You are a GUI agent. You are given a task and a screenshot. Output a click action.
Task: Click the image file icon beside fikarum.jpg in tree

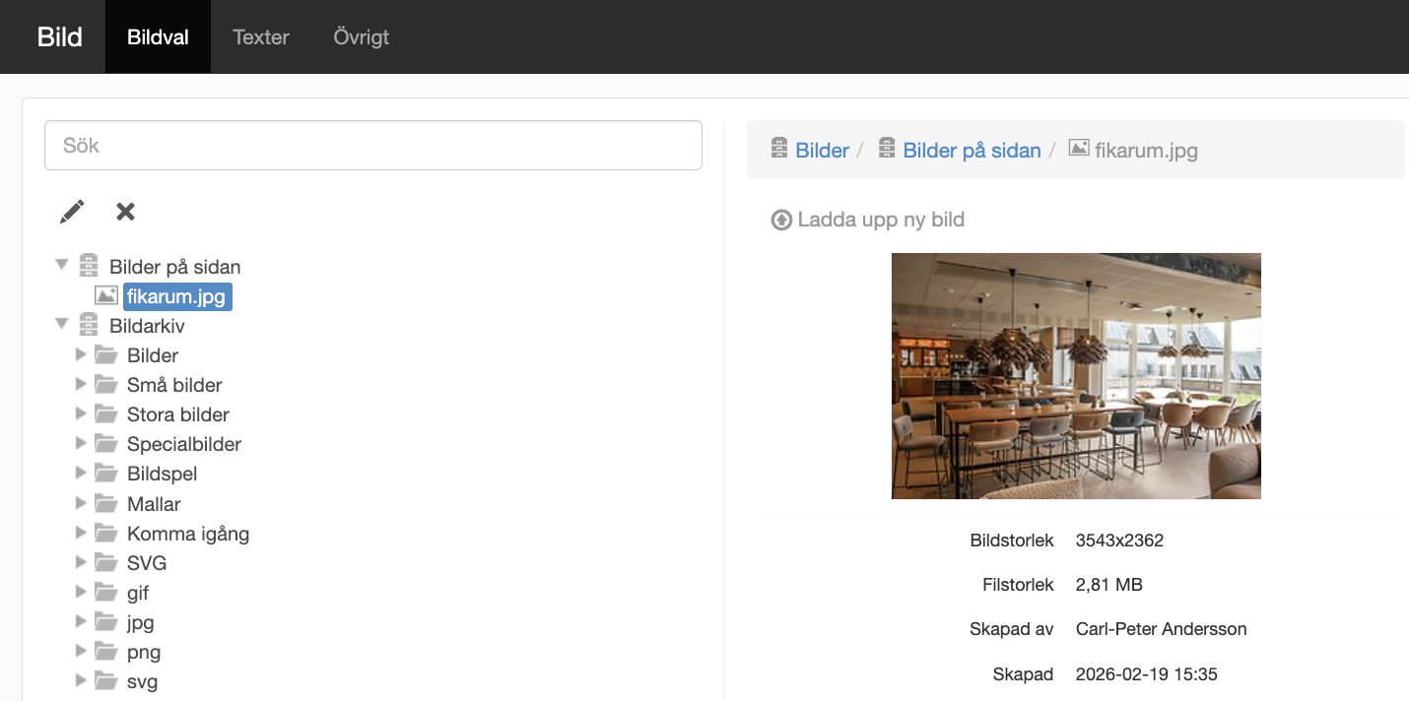click(106, 295)
